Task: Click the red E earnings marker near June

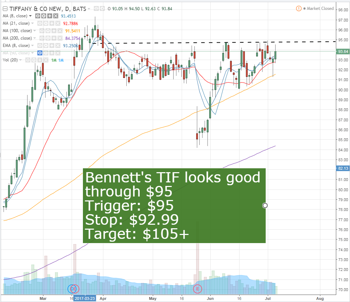Action: (198, 289)
